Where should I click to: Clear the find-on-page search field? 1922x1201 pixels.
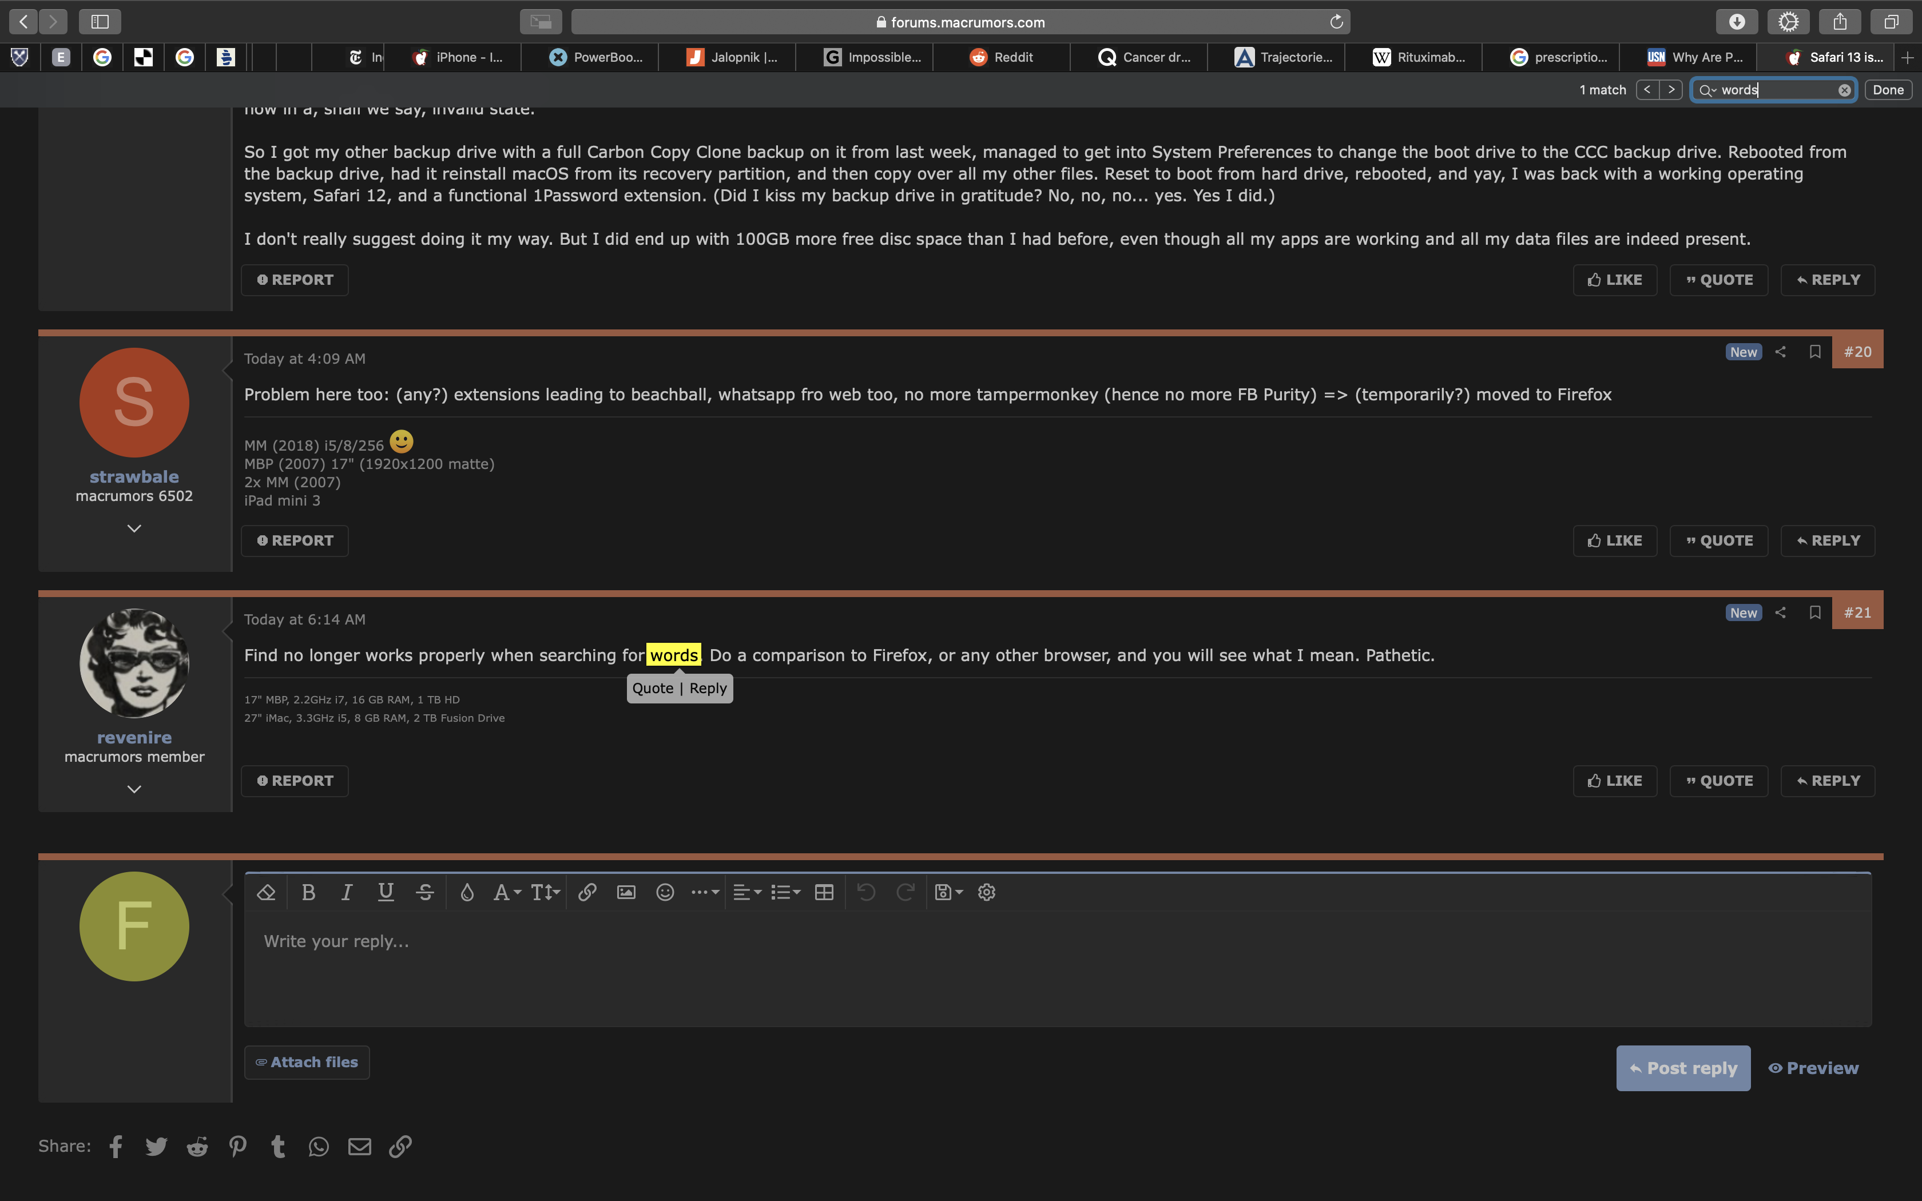1844,90
